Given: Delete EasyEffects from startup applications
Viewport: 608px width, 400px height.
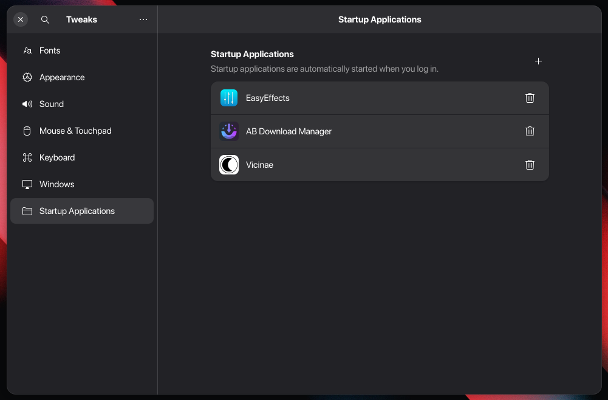Looking at the screenshot, I should (530, 97).
